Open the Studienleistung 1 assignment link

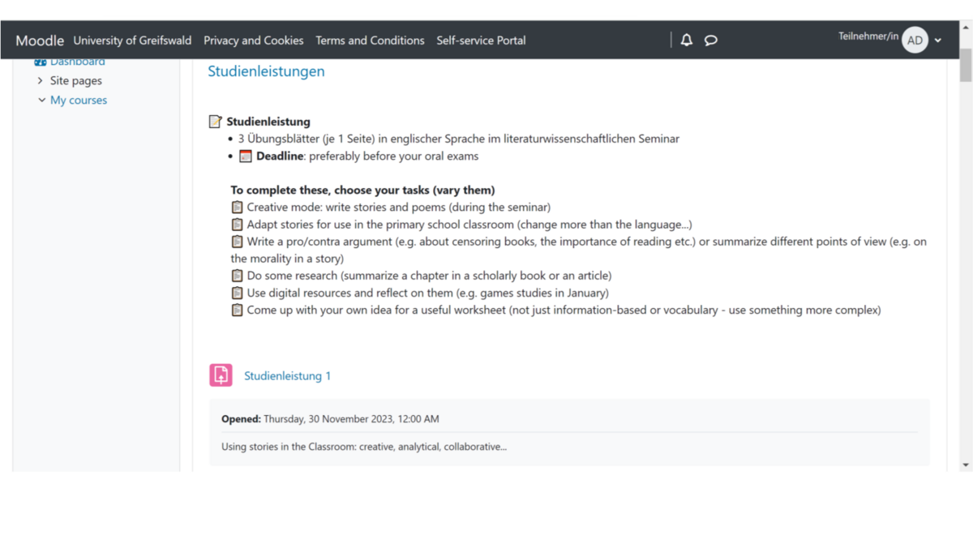pos(287,375)
